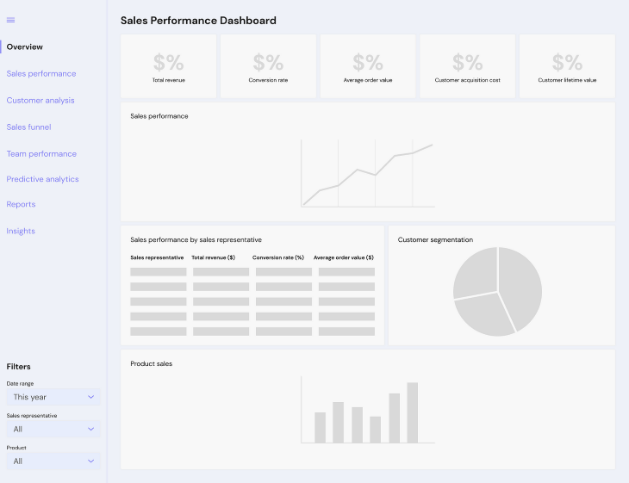Select the Customer acquisition cost card
The image size is (629, 483).
coord(467,66)
